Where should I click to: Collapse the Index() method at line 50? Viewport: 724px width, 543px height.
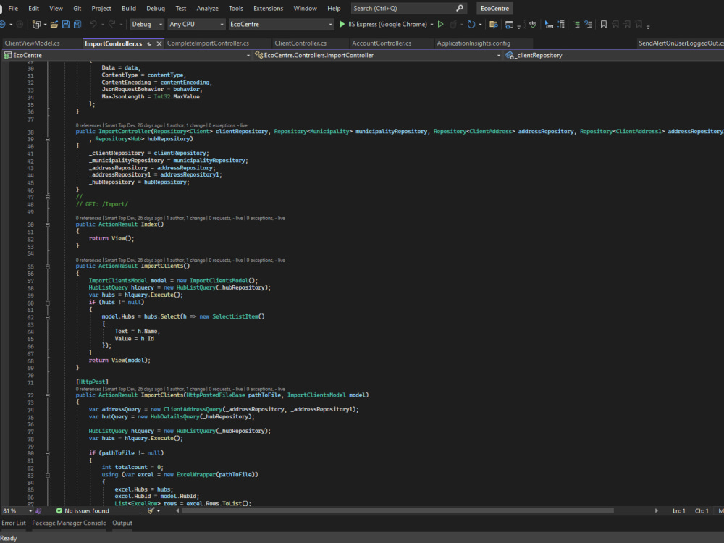coord(48,224)
